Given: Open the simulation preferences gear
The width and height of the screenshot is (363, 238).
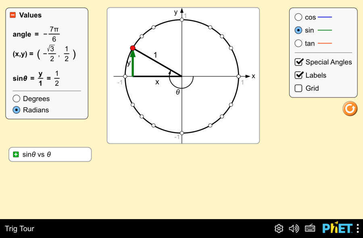Looking at the screenshot, I should point(278,228).
